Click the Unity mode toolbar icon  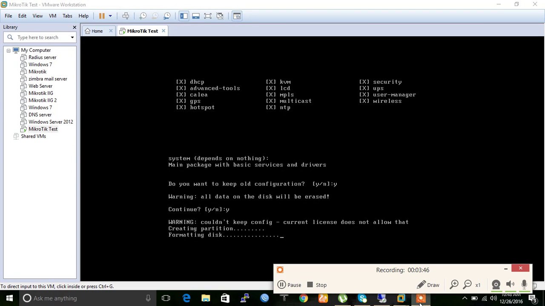(220, 16)
